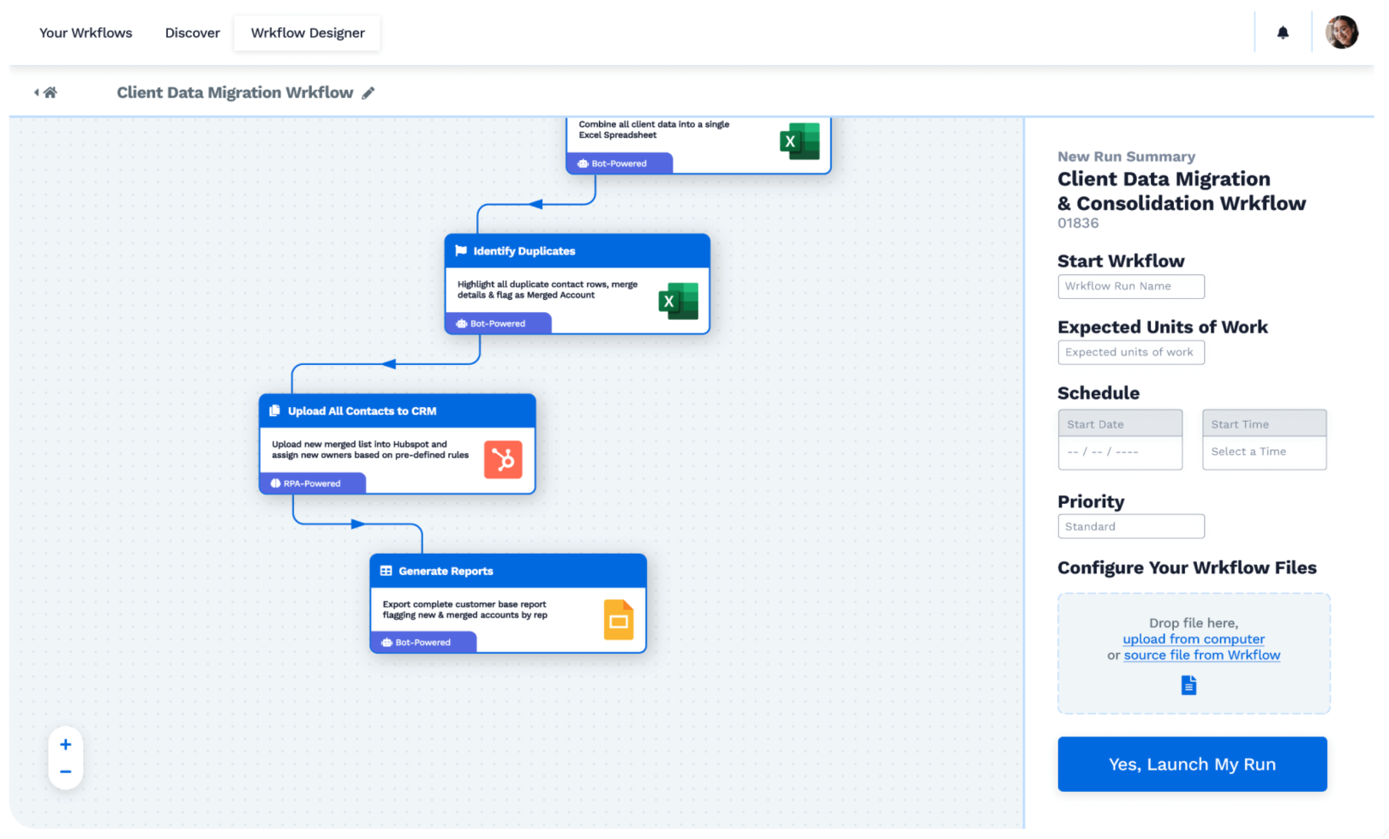Click Bot-Powered tag on Generate Reports card
Viewport: 1389px width, 839px height.
pyautogui.click(x=422, y=643)
